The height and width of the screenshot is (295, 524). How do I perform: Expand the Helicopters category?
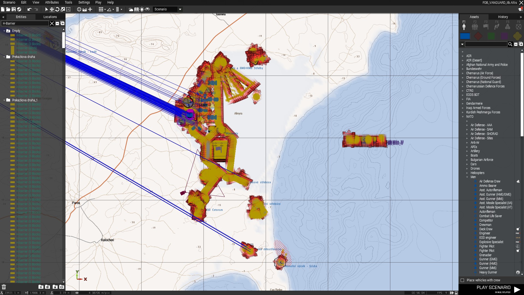click(x=467, y=173)
